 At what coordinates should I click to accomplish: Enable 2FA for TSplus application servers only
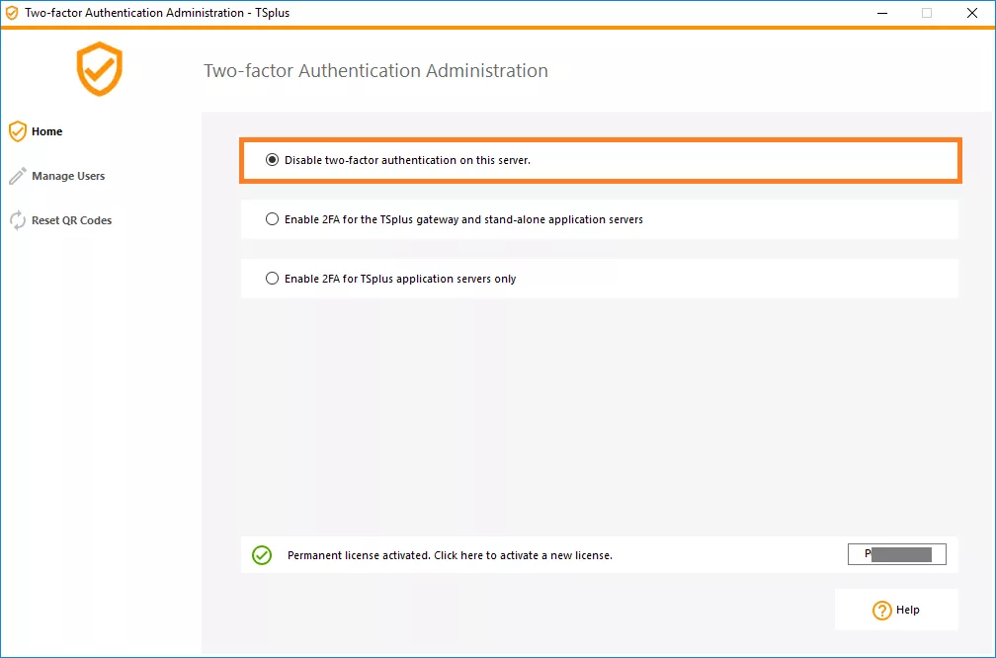tap(272, 278)
